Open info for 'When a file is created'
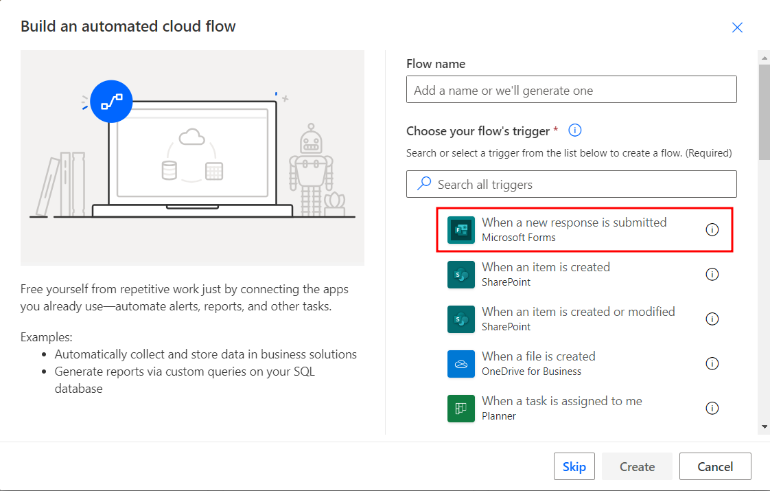This screenshot has height=491, width=770. (x=712, y=364)
